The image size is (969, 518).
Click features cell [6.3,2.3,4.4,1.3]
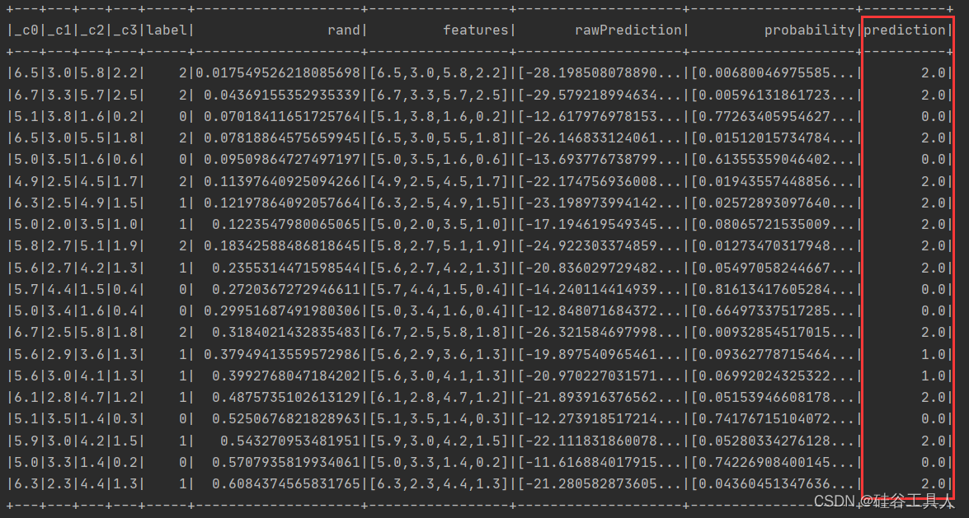[439, 484]
